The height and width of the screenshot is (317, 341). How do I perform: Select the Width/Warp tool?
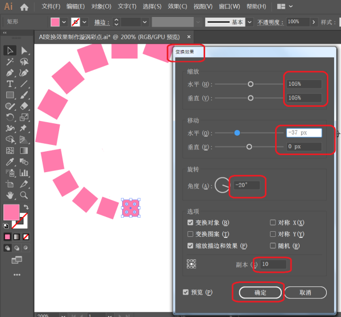10,128
